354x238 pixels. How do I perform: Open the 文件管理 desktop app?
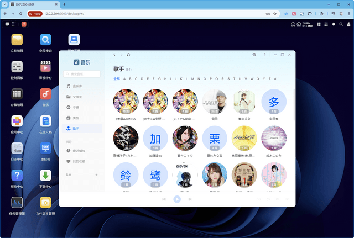(17, 40)
